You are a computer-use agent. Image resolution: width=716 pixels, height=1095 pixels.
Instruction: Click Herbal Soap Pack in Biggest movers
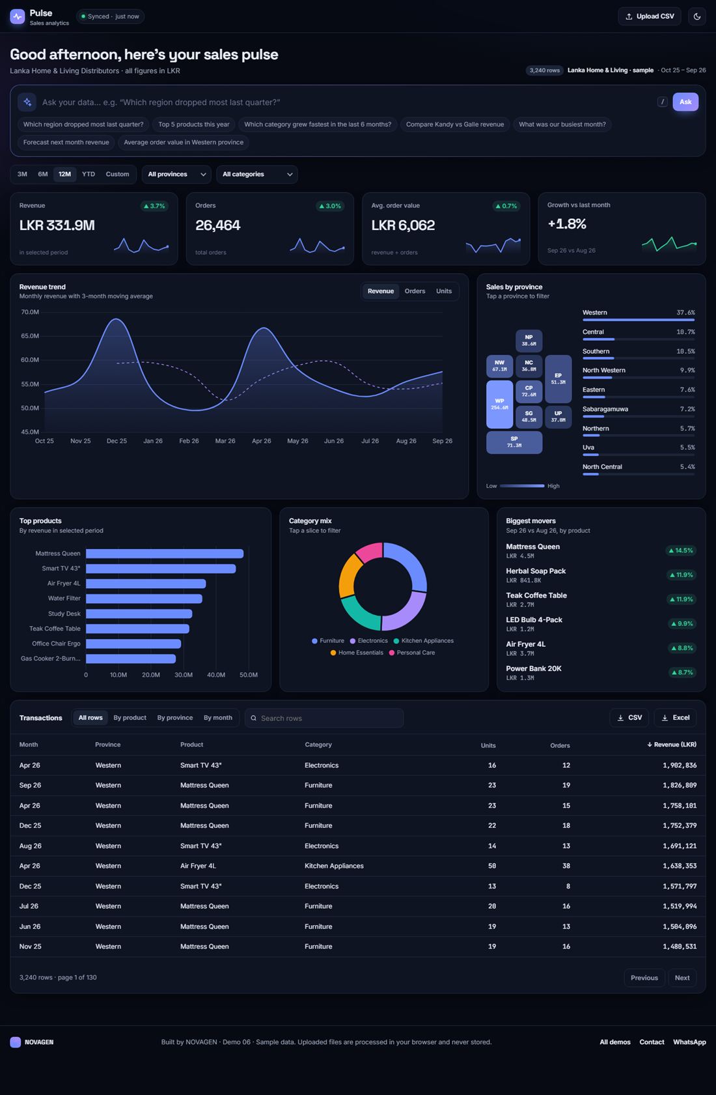(x=600, y=575)
